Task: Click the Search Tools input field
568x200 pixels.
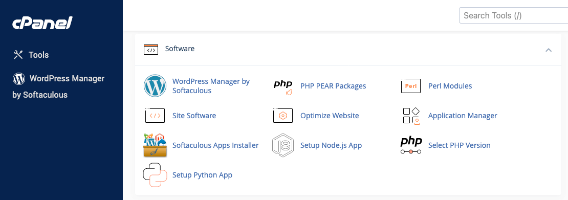Action: tap(513, 15)
